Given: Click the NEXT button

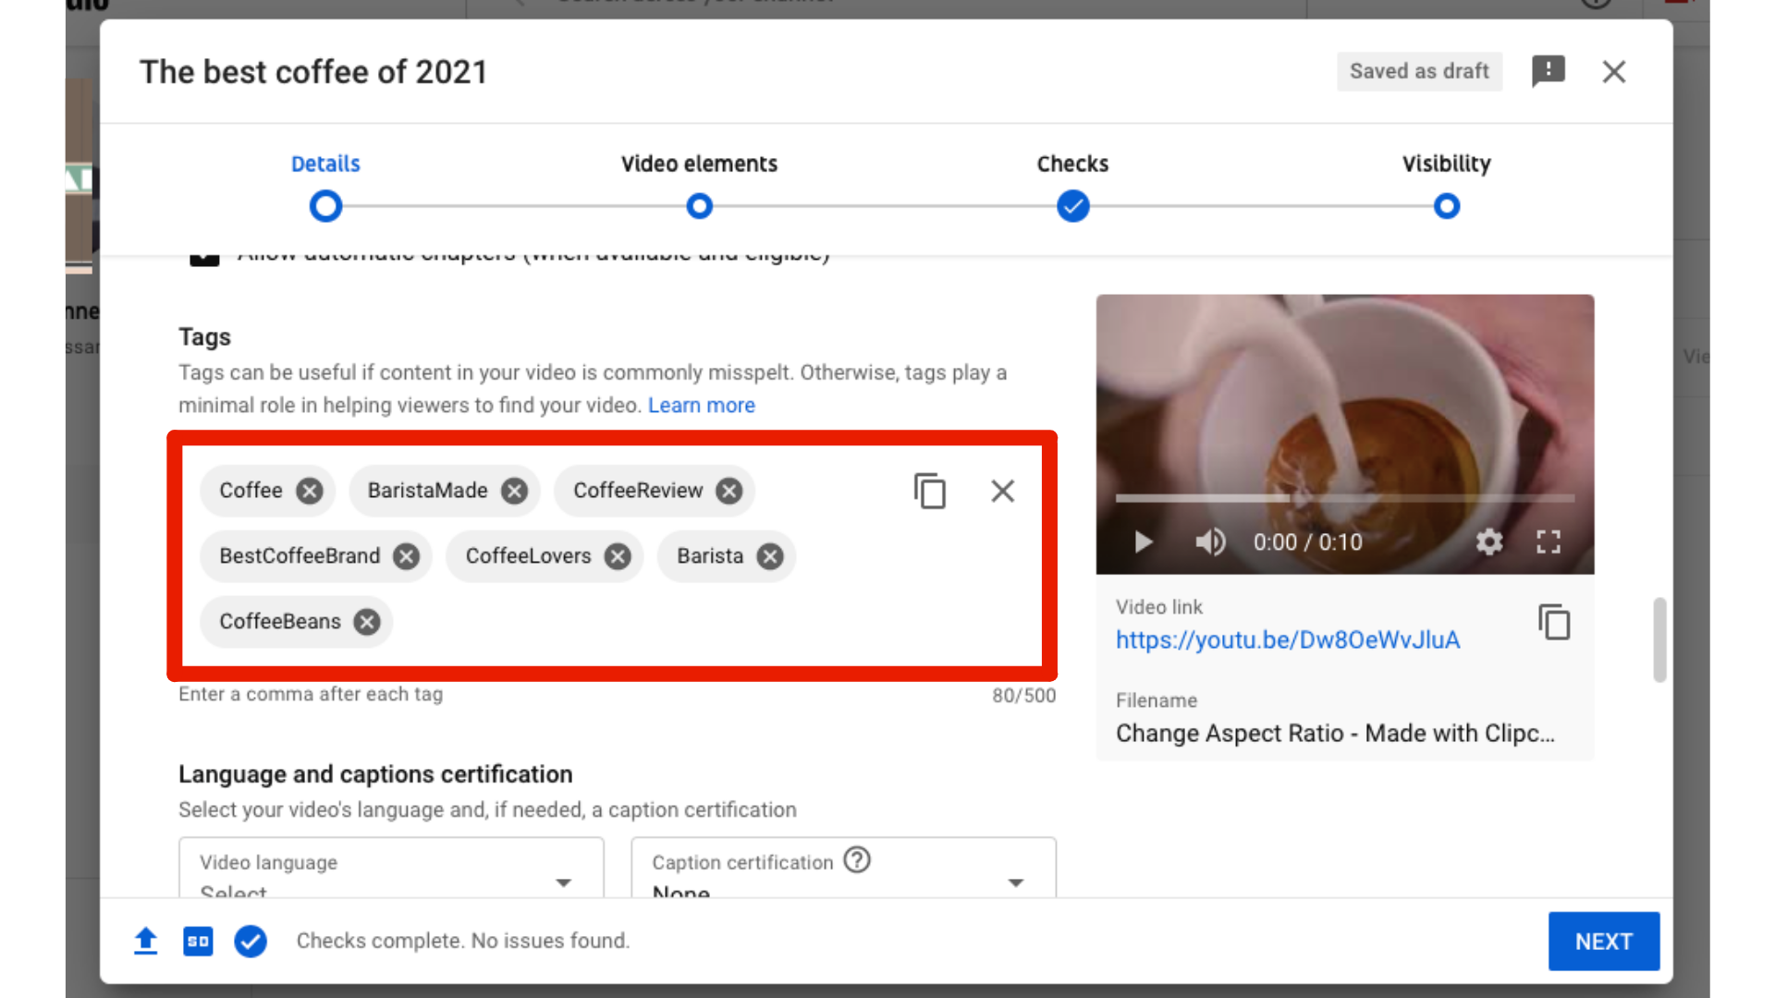Looking at the screenshot, I should 1604,942.
